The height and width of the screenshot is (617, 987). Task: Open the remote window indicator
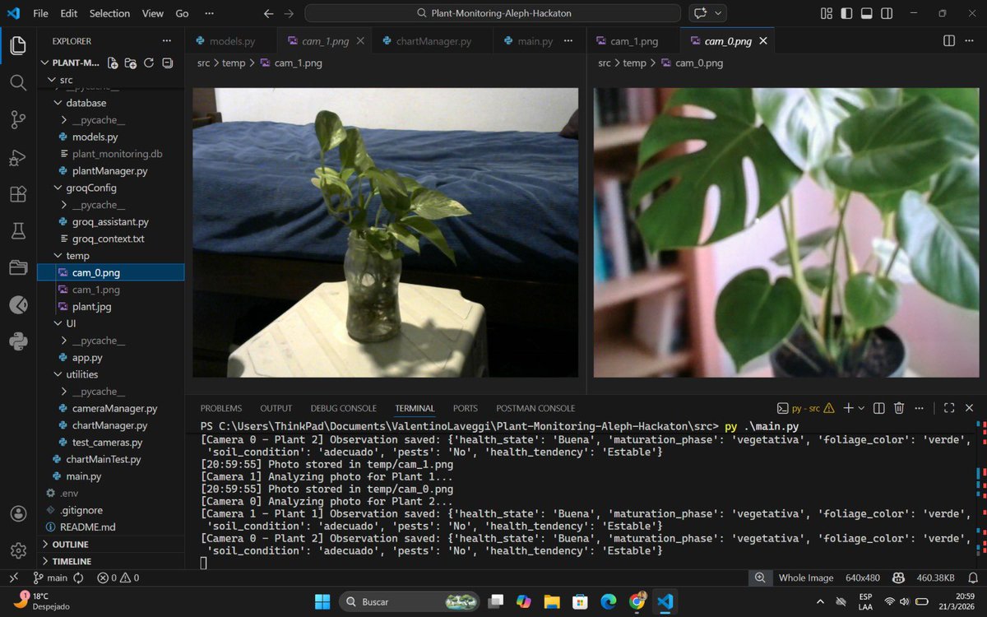pyautogui.click(x=13, y=578)
